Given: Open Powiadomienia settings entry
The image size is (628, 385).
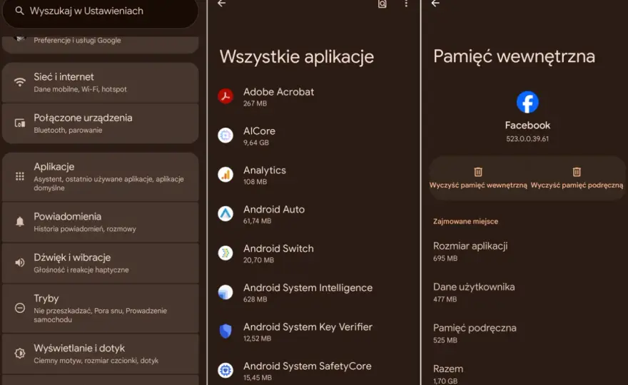Looking at the screenshot, I should tap(100, 222).
